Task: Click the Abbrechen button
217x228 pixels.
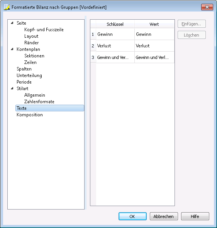Action: (164, 216)
